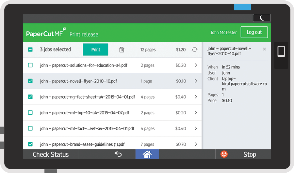Select john – papercut-mf-top-10-a4-2015-04-07.pdf filename
This screenshot has height=173, width=294.
pos(85,113)
